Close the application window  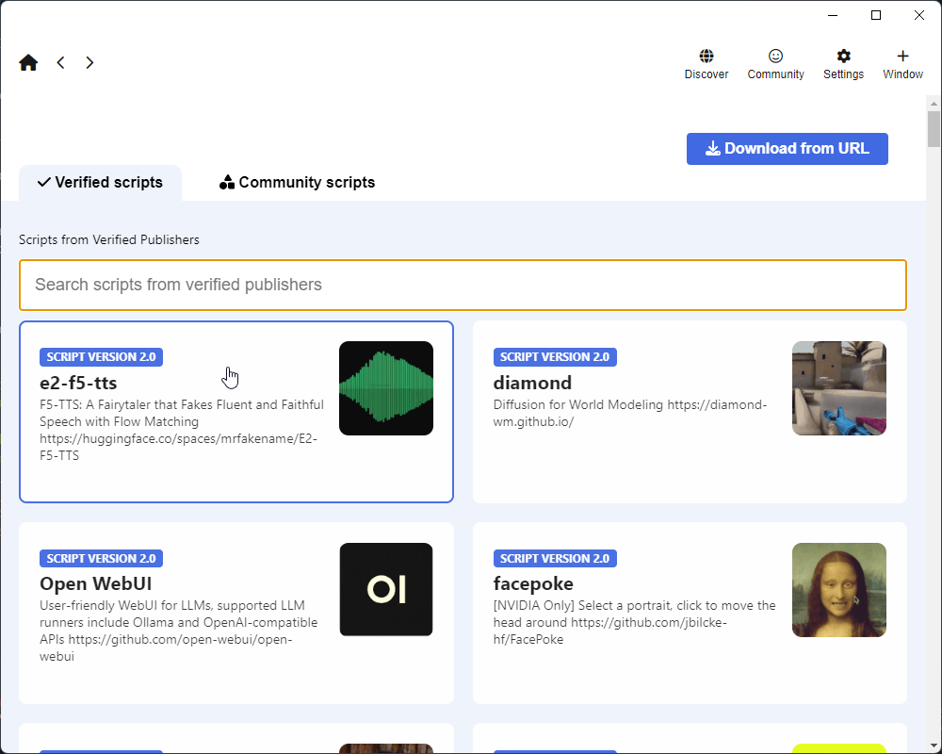(919, 15)
